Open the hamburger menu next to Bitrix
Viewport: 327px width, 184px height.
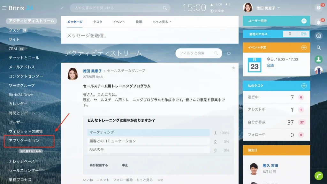[4, 8]
